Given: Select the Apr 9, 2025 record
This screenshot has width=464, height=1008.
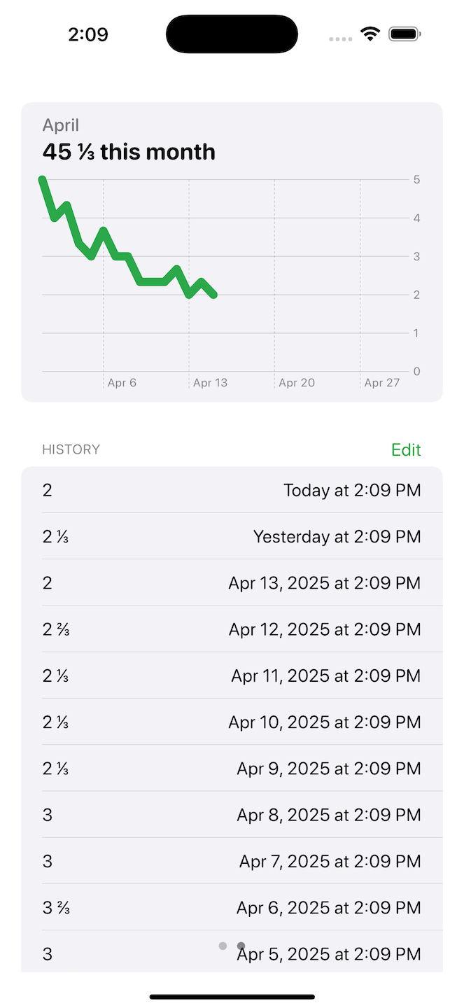Looking at the screenshot, I should [232, 768].
